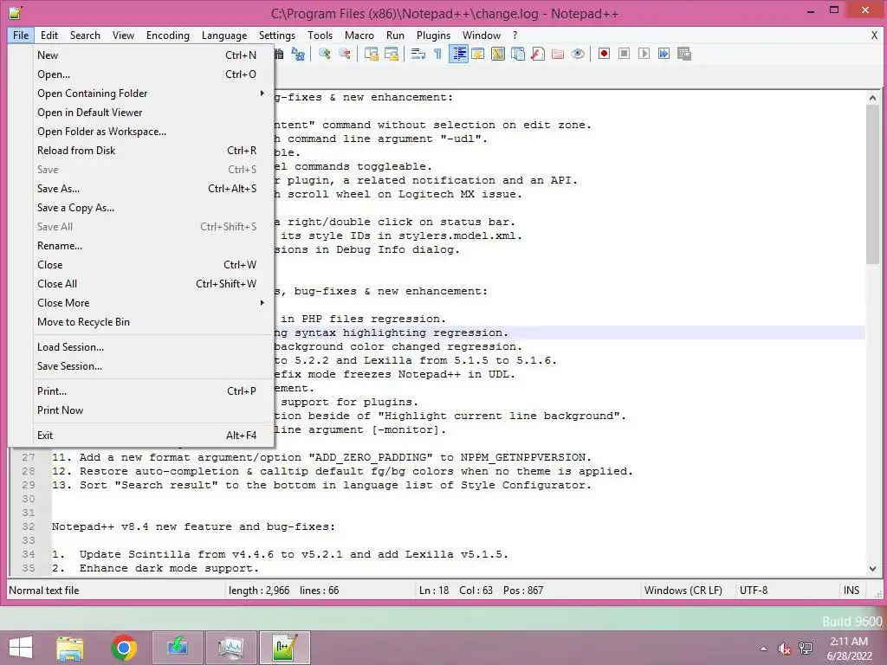
Task: Launch File Explorer from the taskbar
Action: click(x=70, y=648)
